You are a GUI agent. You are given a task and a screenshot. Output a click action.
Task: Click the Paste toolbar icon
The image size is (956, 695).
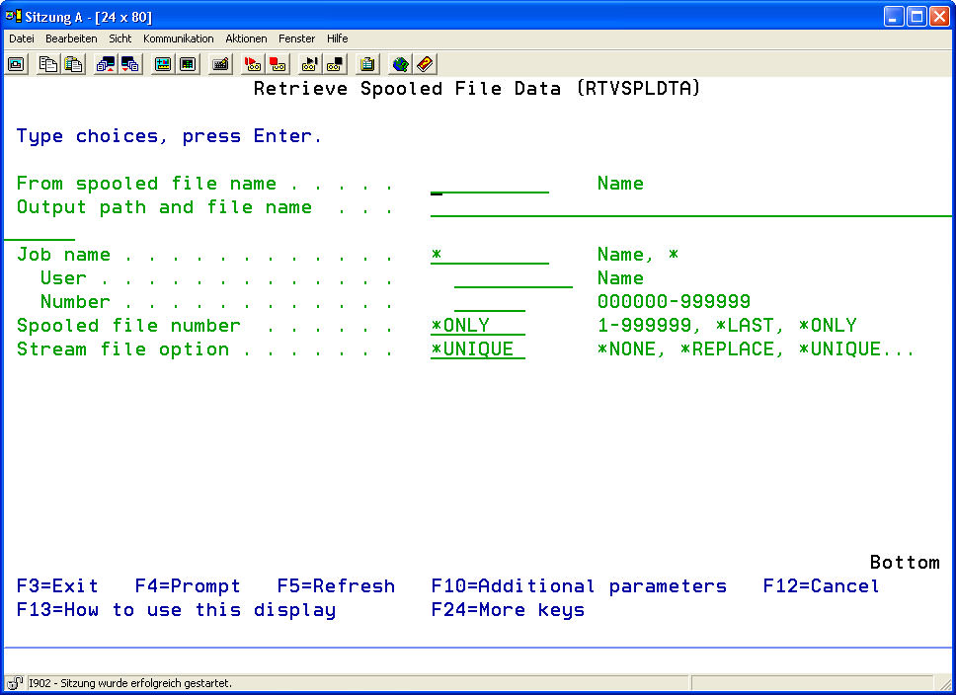click(73, 64)
